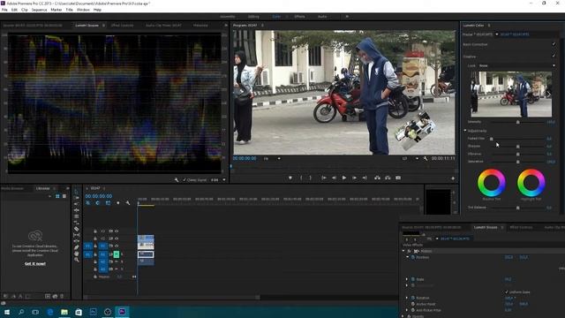Open the Master clip dropdown in Lumetri Color
The image size is (565, 318).
496,34
